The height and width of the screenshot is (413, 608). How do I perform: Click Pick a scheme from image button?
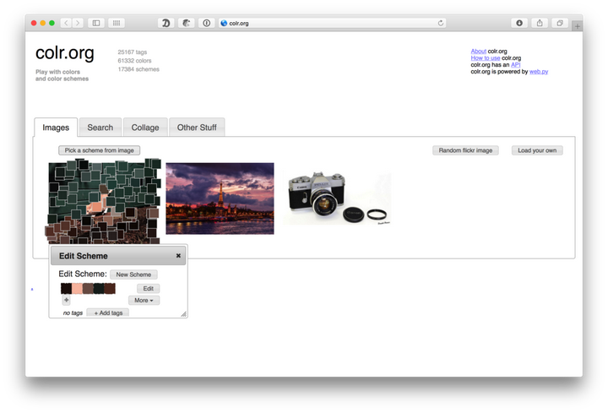(x=100, y=150)
